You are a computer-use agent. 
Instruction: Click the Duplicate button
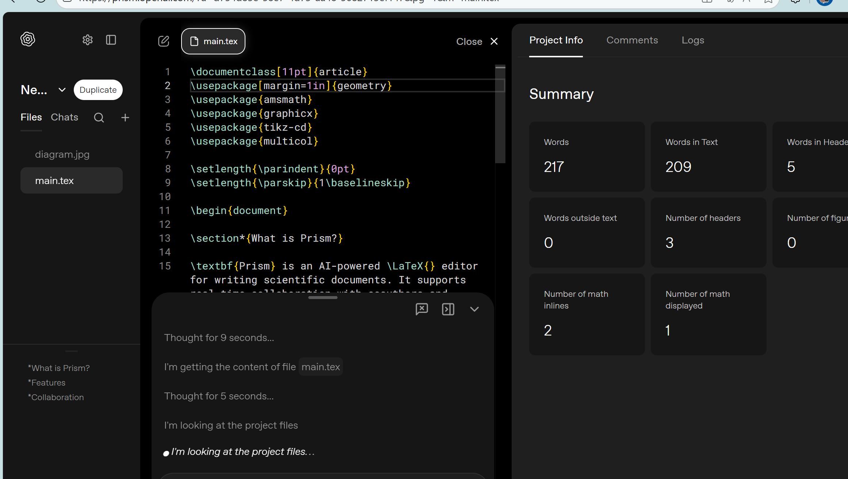98,90
